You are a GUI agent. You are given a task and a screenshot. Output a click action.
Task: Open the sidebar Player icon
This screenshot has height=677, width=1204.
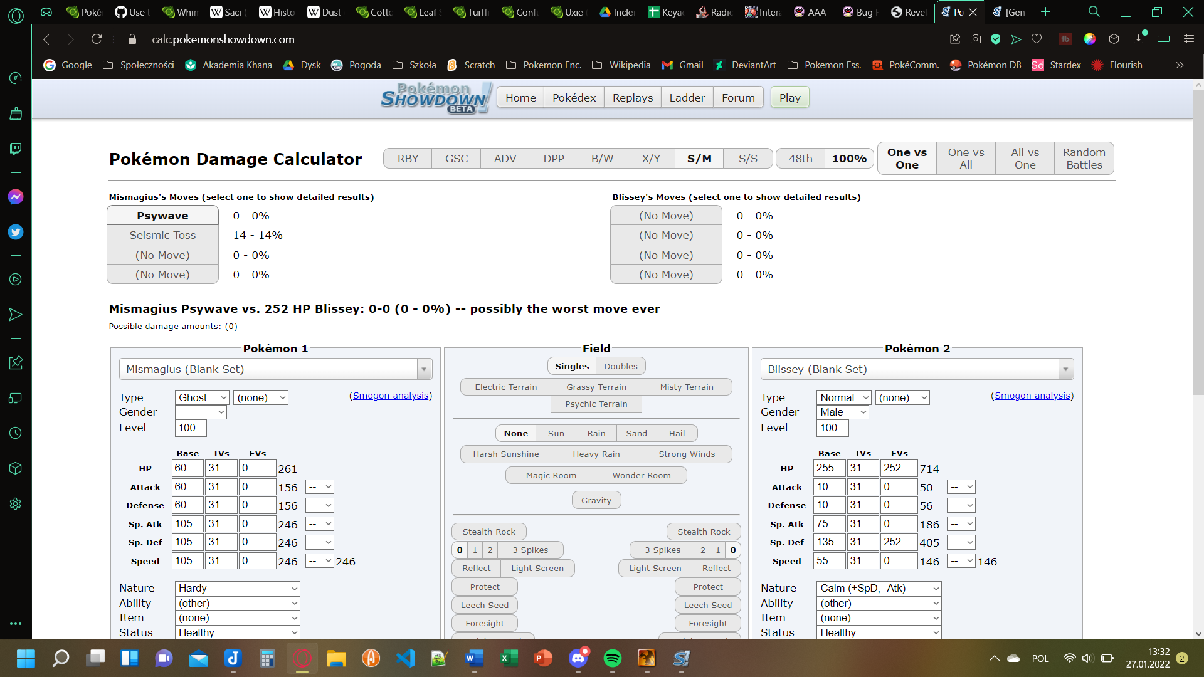16,280
